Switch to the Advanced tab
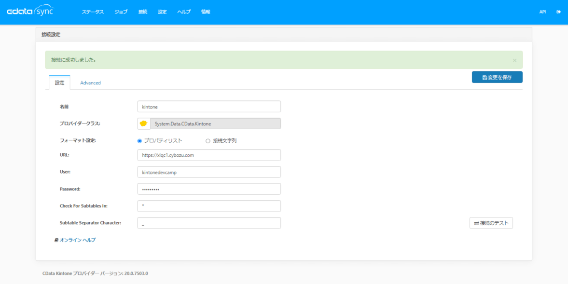 (x=91, y=83)
